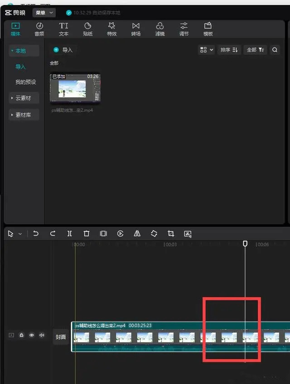
Task: Redo the last action
Action: coord(53,234)
